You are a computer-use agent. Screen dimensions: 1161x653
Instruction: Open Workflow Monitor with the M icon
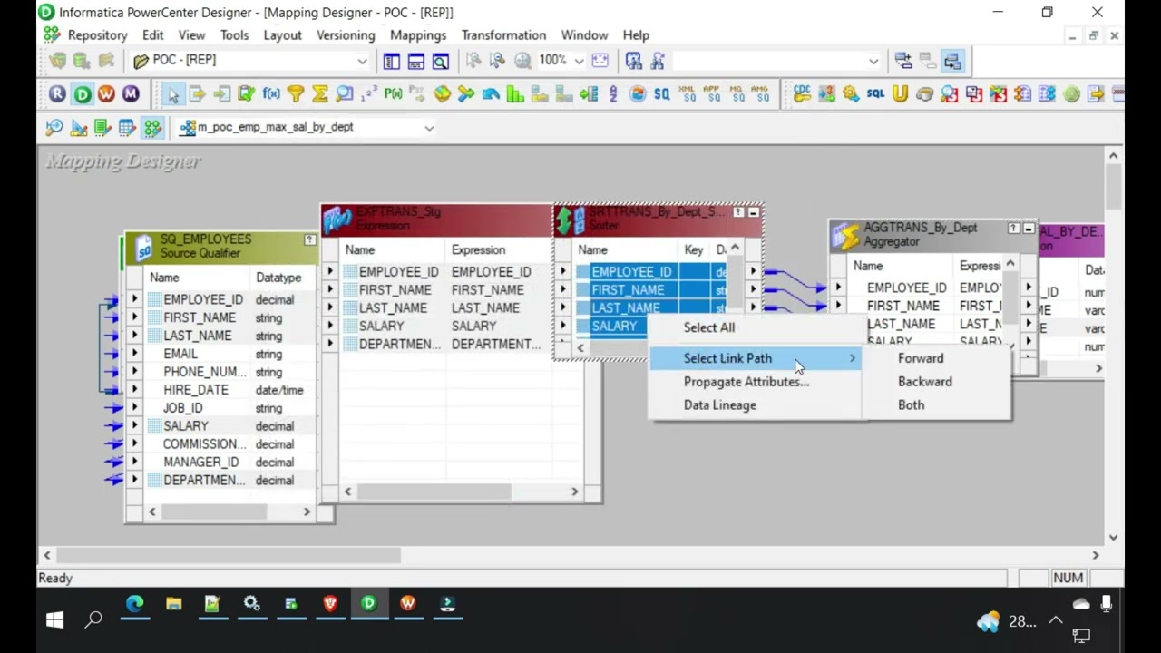(x=131, y=94)
